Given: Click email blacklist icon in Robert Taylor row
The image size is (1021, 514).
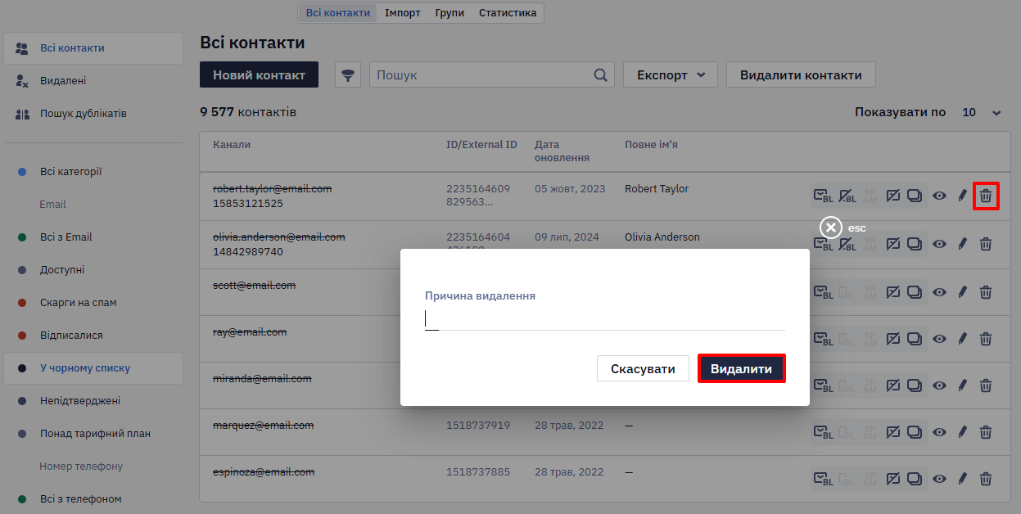Looking at the screenshot, I should point(823,196).
